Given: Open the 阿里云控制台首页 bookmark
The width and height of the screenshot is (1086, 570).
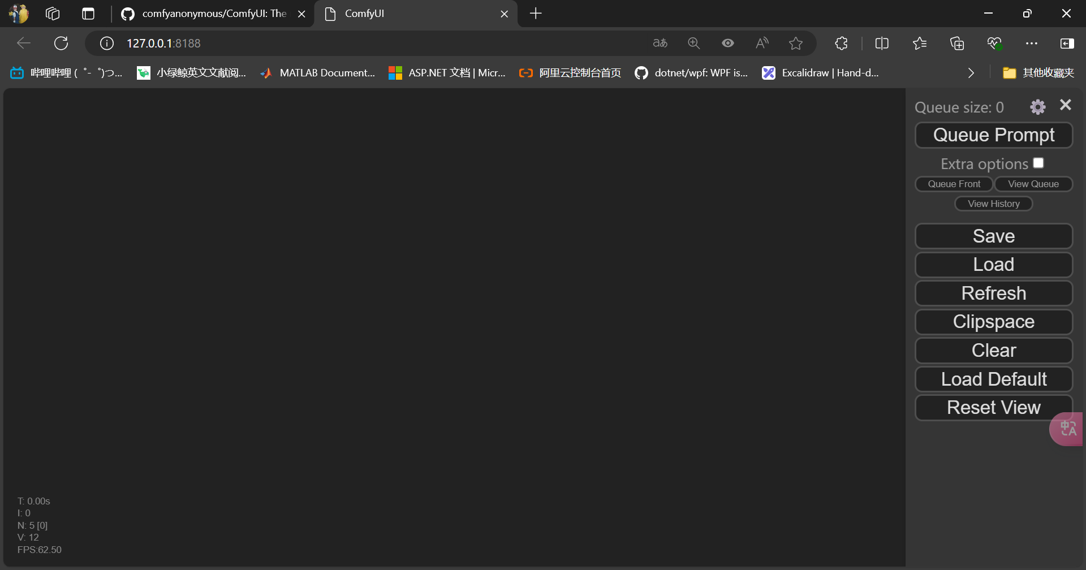Looking at the screenshot, I should coord(570,73).
